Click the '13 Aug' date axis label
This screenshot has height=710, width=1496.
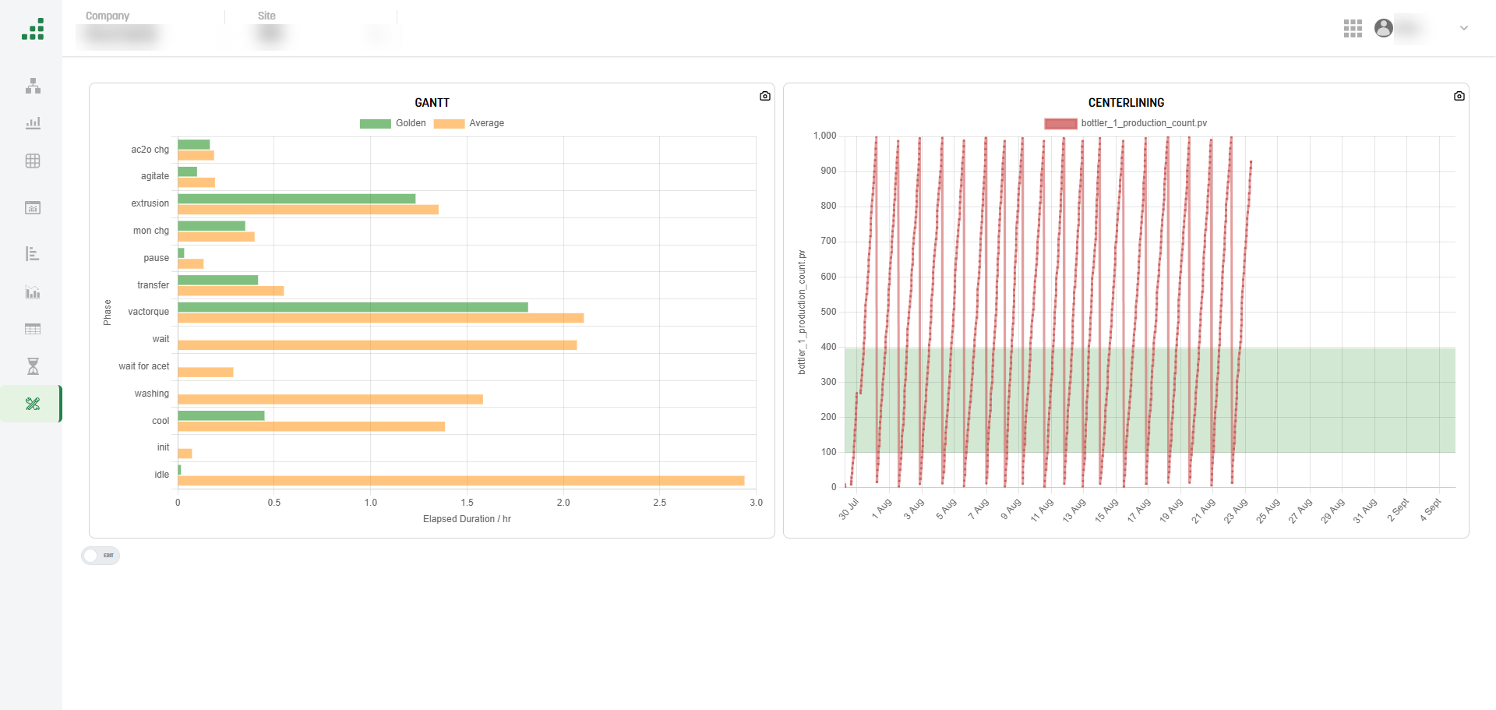[1074, 510]
